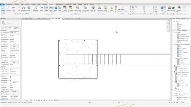Run Check Circuits
The image size is (191, 107).
click(105, 9)
